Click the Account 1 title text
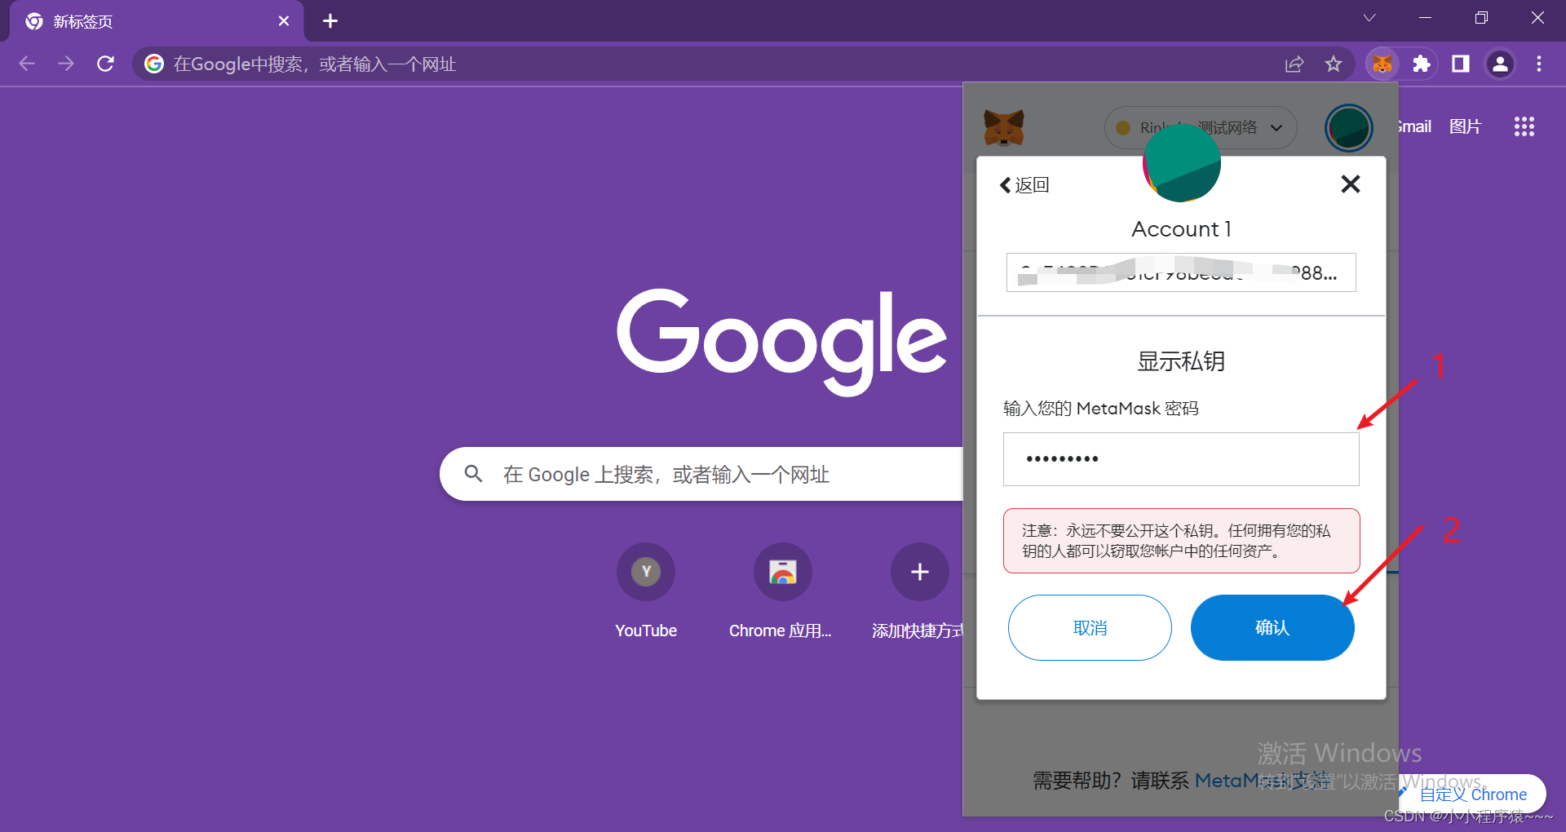 [x=1181, y=229]
